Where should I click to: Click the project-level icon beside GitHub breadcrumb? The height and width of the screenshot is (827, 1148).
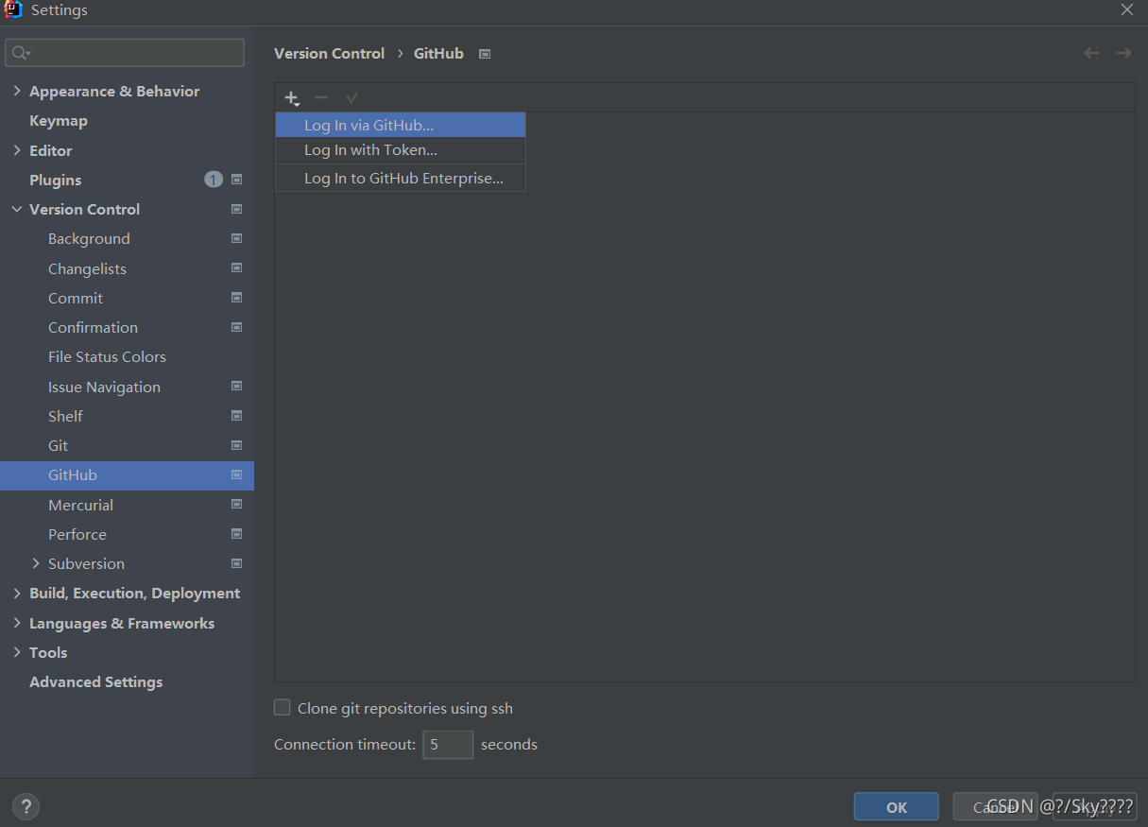point(485,54)
